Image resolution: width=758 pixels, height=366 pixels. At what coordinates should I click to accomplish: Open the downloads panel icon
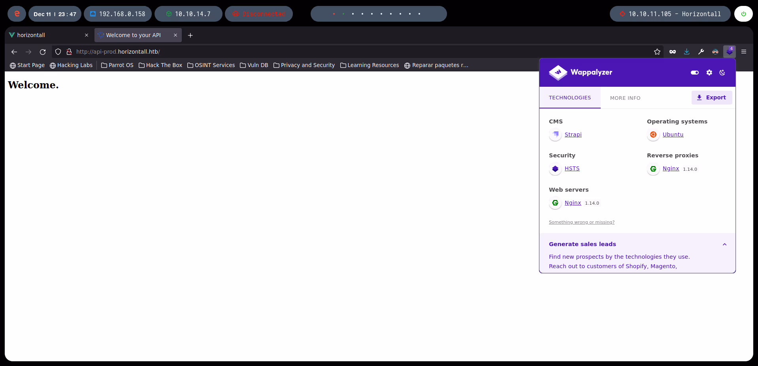click(x=686, y=52)
